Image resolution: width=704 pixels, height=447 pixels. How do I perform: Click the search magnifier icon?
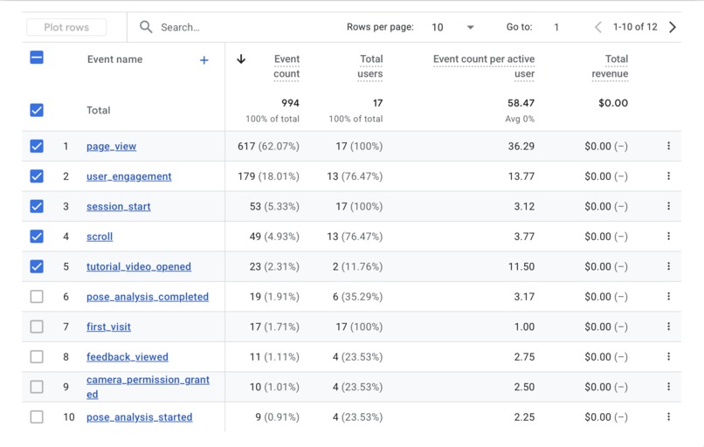(146, 27)
